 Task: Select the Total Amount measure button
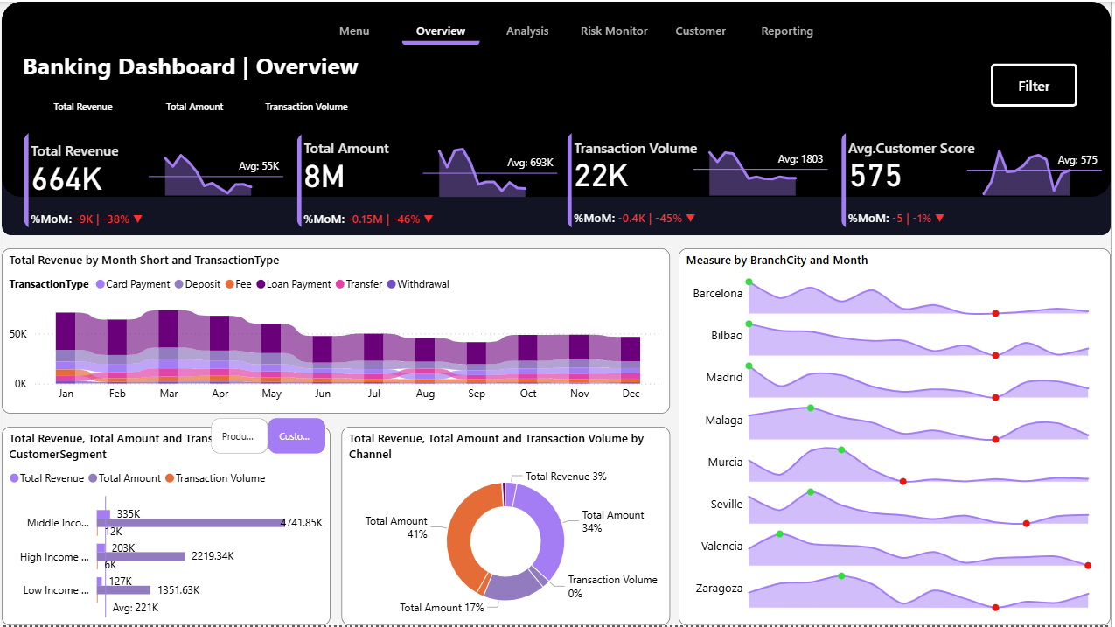pos(194,107)
